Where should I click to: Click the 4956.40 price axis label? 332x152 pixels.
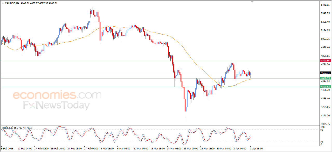326,47
